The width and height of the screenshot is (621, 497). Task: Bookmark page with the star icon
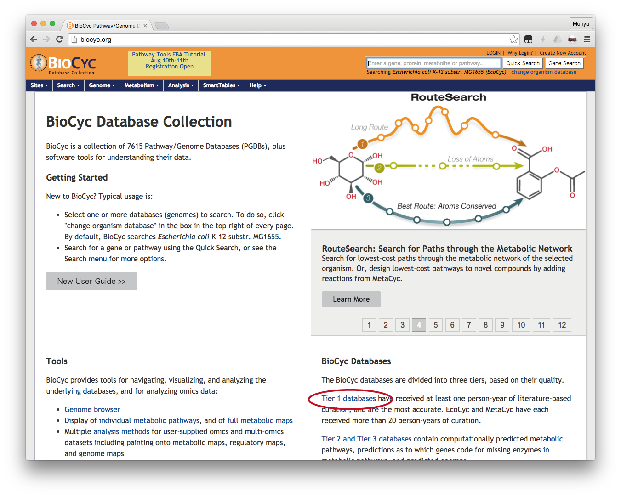[x=513, y=40]
